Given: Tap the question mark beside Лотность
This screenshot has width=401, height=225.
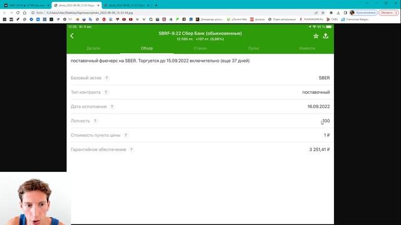Looking at the screenshot, I should point(95,121).
